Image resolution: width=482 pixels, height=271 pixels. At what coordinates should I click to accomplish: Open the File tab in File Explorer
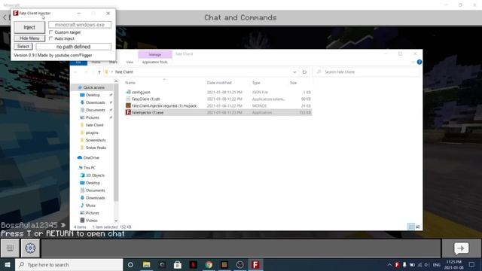pos(78,62)
